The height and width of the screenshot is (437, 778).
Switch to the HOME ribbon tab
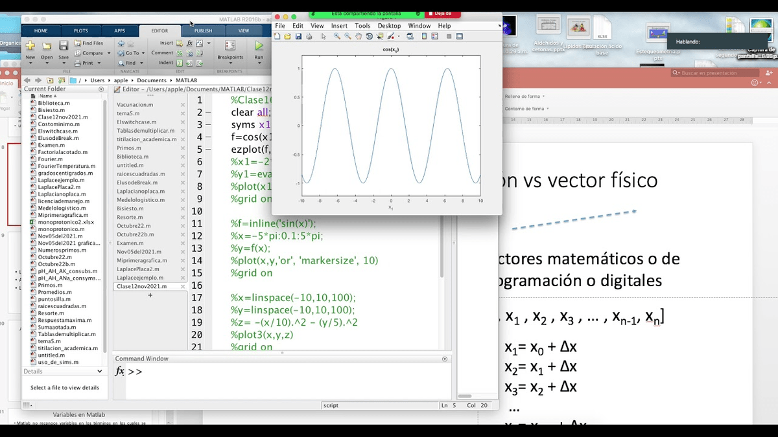41,30
